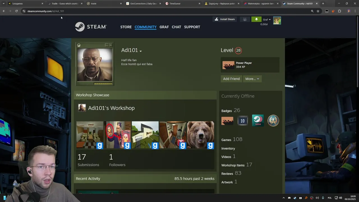Screen dimensions: 359x202
Task: Open the workshop item with red-circled face
Action: (118, 135)
